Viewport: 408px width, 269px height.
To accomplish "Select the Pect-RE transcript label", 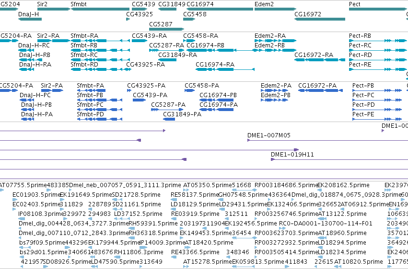I will (360, 65).
